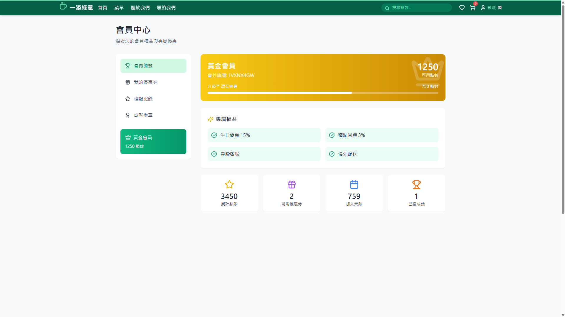The height and width of the screenshot is (317, 565).
Task: Click the 聯絡我們 navigation link
Action: tap(166, 8)
